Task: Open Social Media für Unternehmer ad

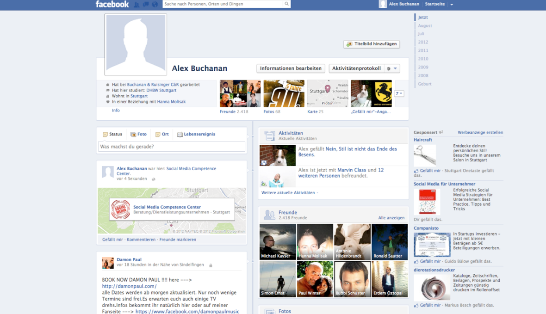Action: point(444,184)
